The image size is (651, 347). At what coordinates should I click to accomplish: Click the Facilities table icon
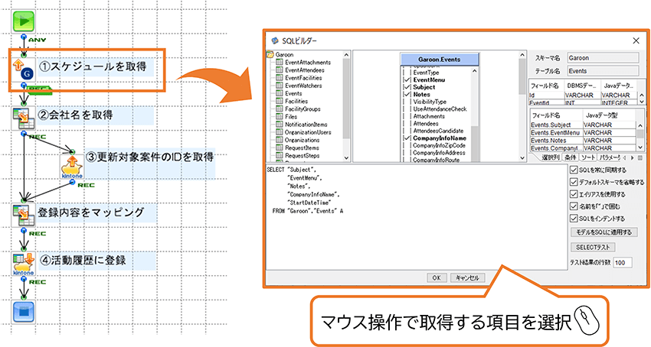(x=280, y=101)
